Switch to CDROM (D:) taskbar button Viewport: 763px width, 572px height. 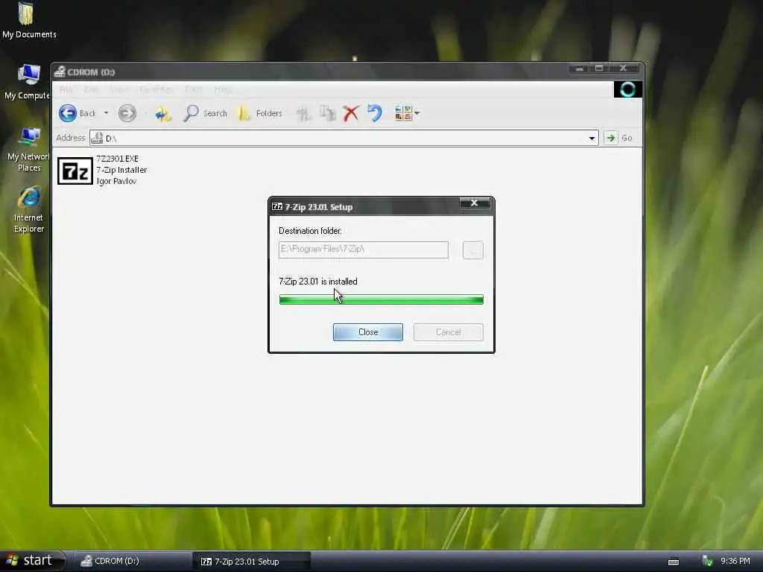[131, 562]
